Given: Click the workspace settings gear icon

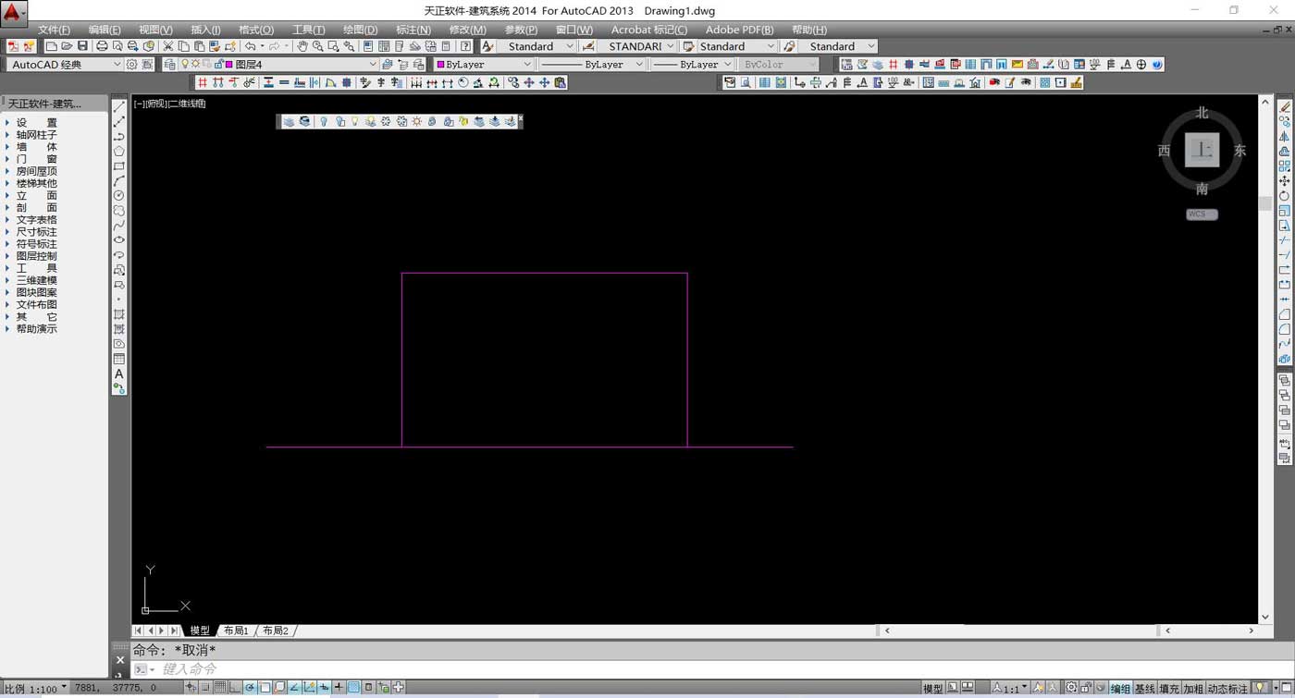Looking at the screenshot, I should (131, 65).
